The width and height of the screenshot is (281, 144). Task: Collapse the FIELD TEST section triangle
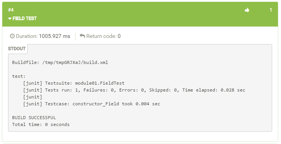coord(10,18)
